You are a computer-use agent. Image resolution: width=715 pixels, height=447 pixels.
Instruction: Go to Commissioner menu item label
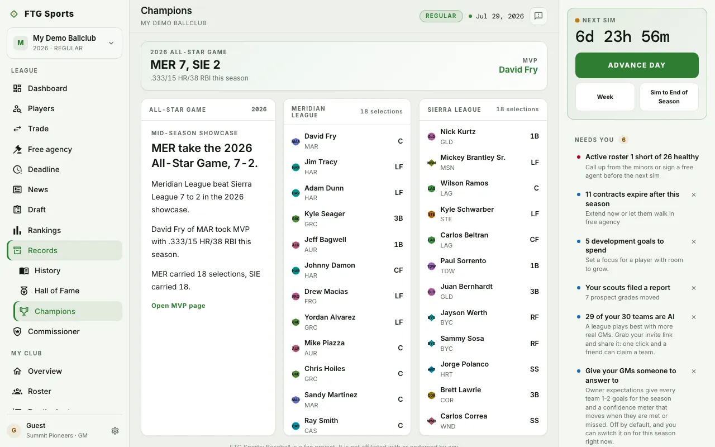(x=54, y=331)
